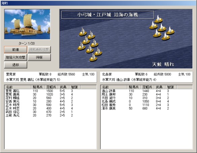This screenshot has width=197, height=153.
Task: Sort 里見 list by 足軽兵 column header
Action: 52,87
